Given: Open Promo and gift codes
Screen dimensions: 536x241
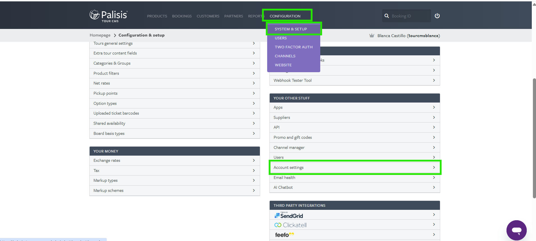Looking at the screenshot, I should coord(355,138).
